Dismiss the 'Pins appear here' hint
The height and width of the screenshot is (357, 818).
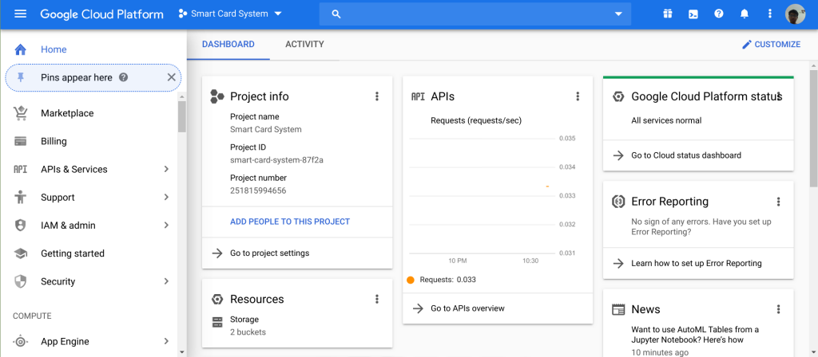(171, 77)
